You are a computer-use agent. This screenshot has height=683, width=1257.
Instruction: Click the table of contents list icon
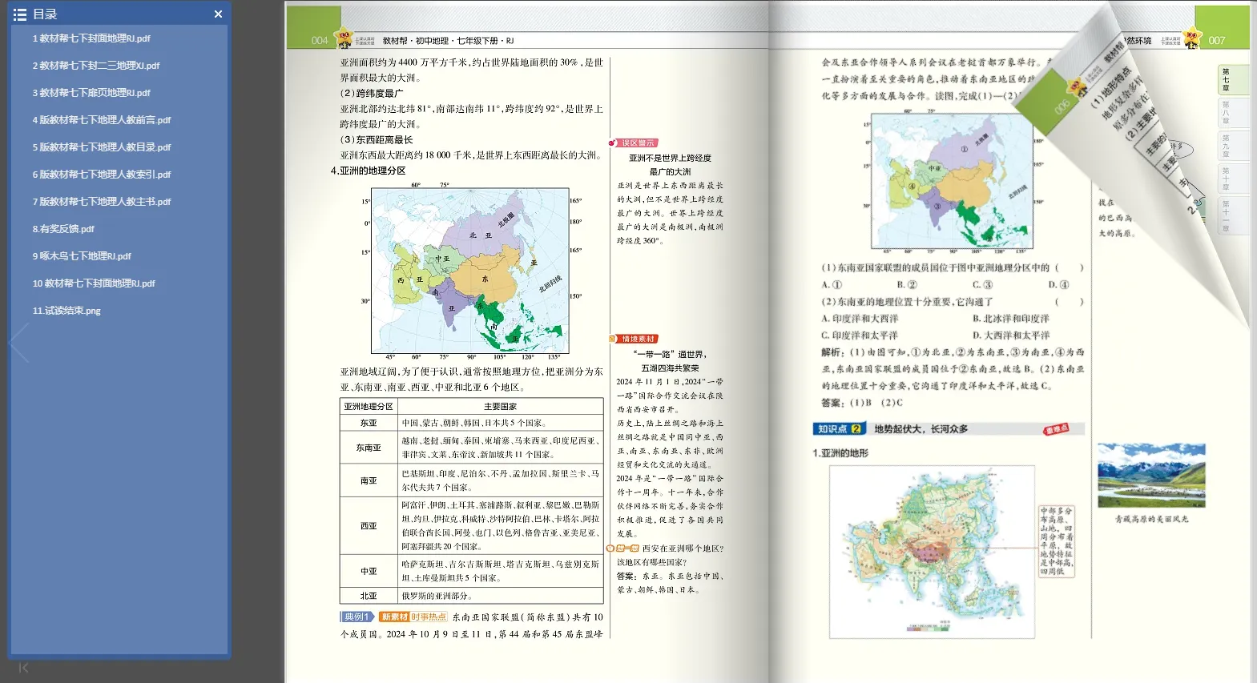point(20,14)
